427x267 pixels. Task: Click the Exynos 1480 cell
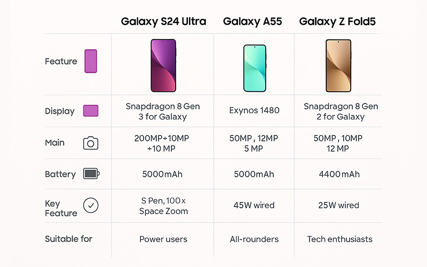click(255, 111)
